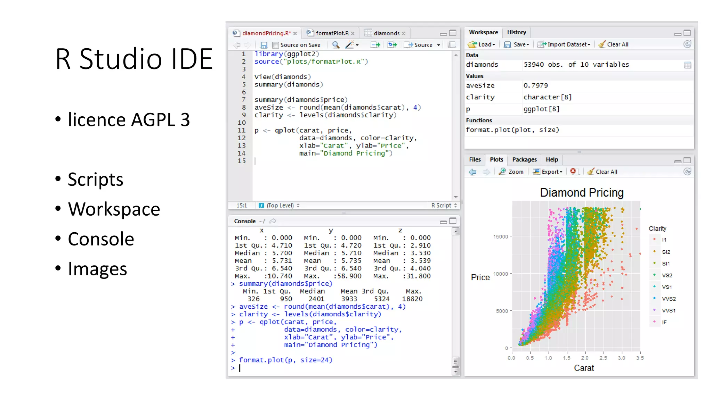
Task: Open the code tools magic wand
Action: 349,44
